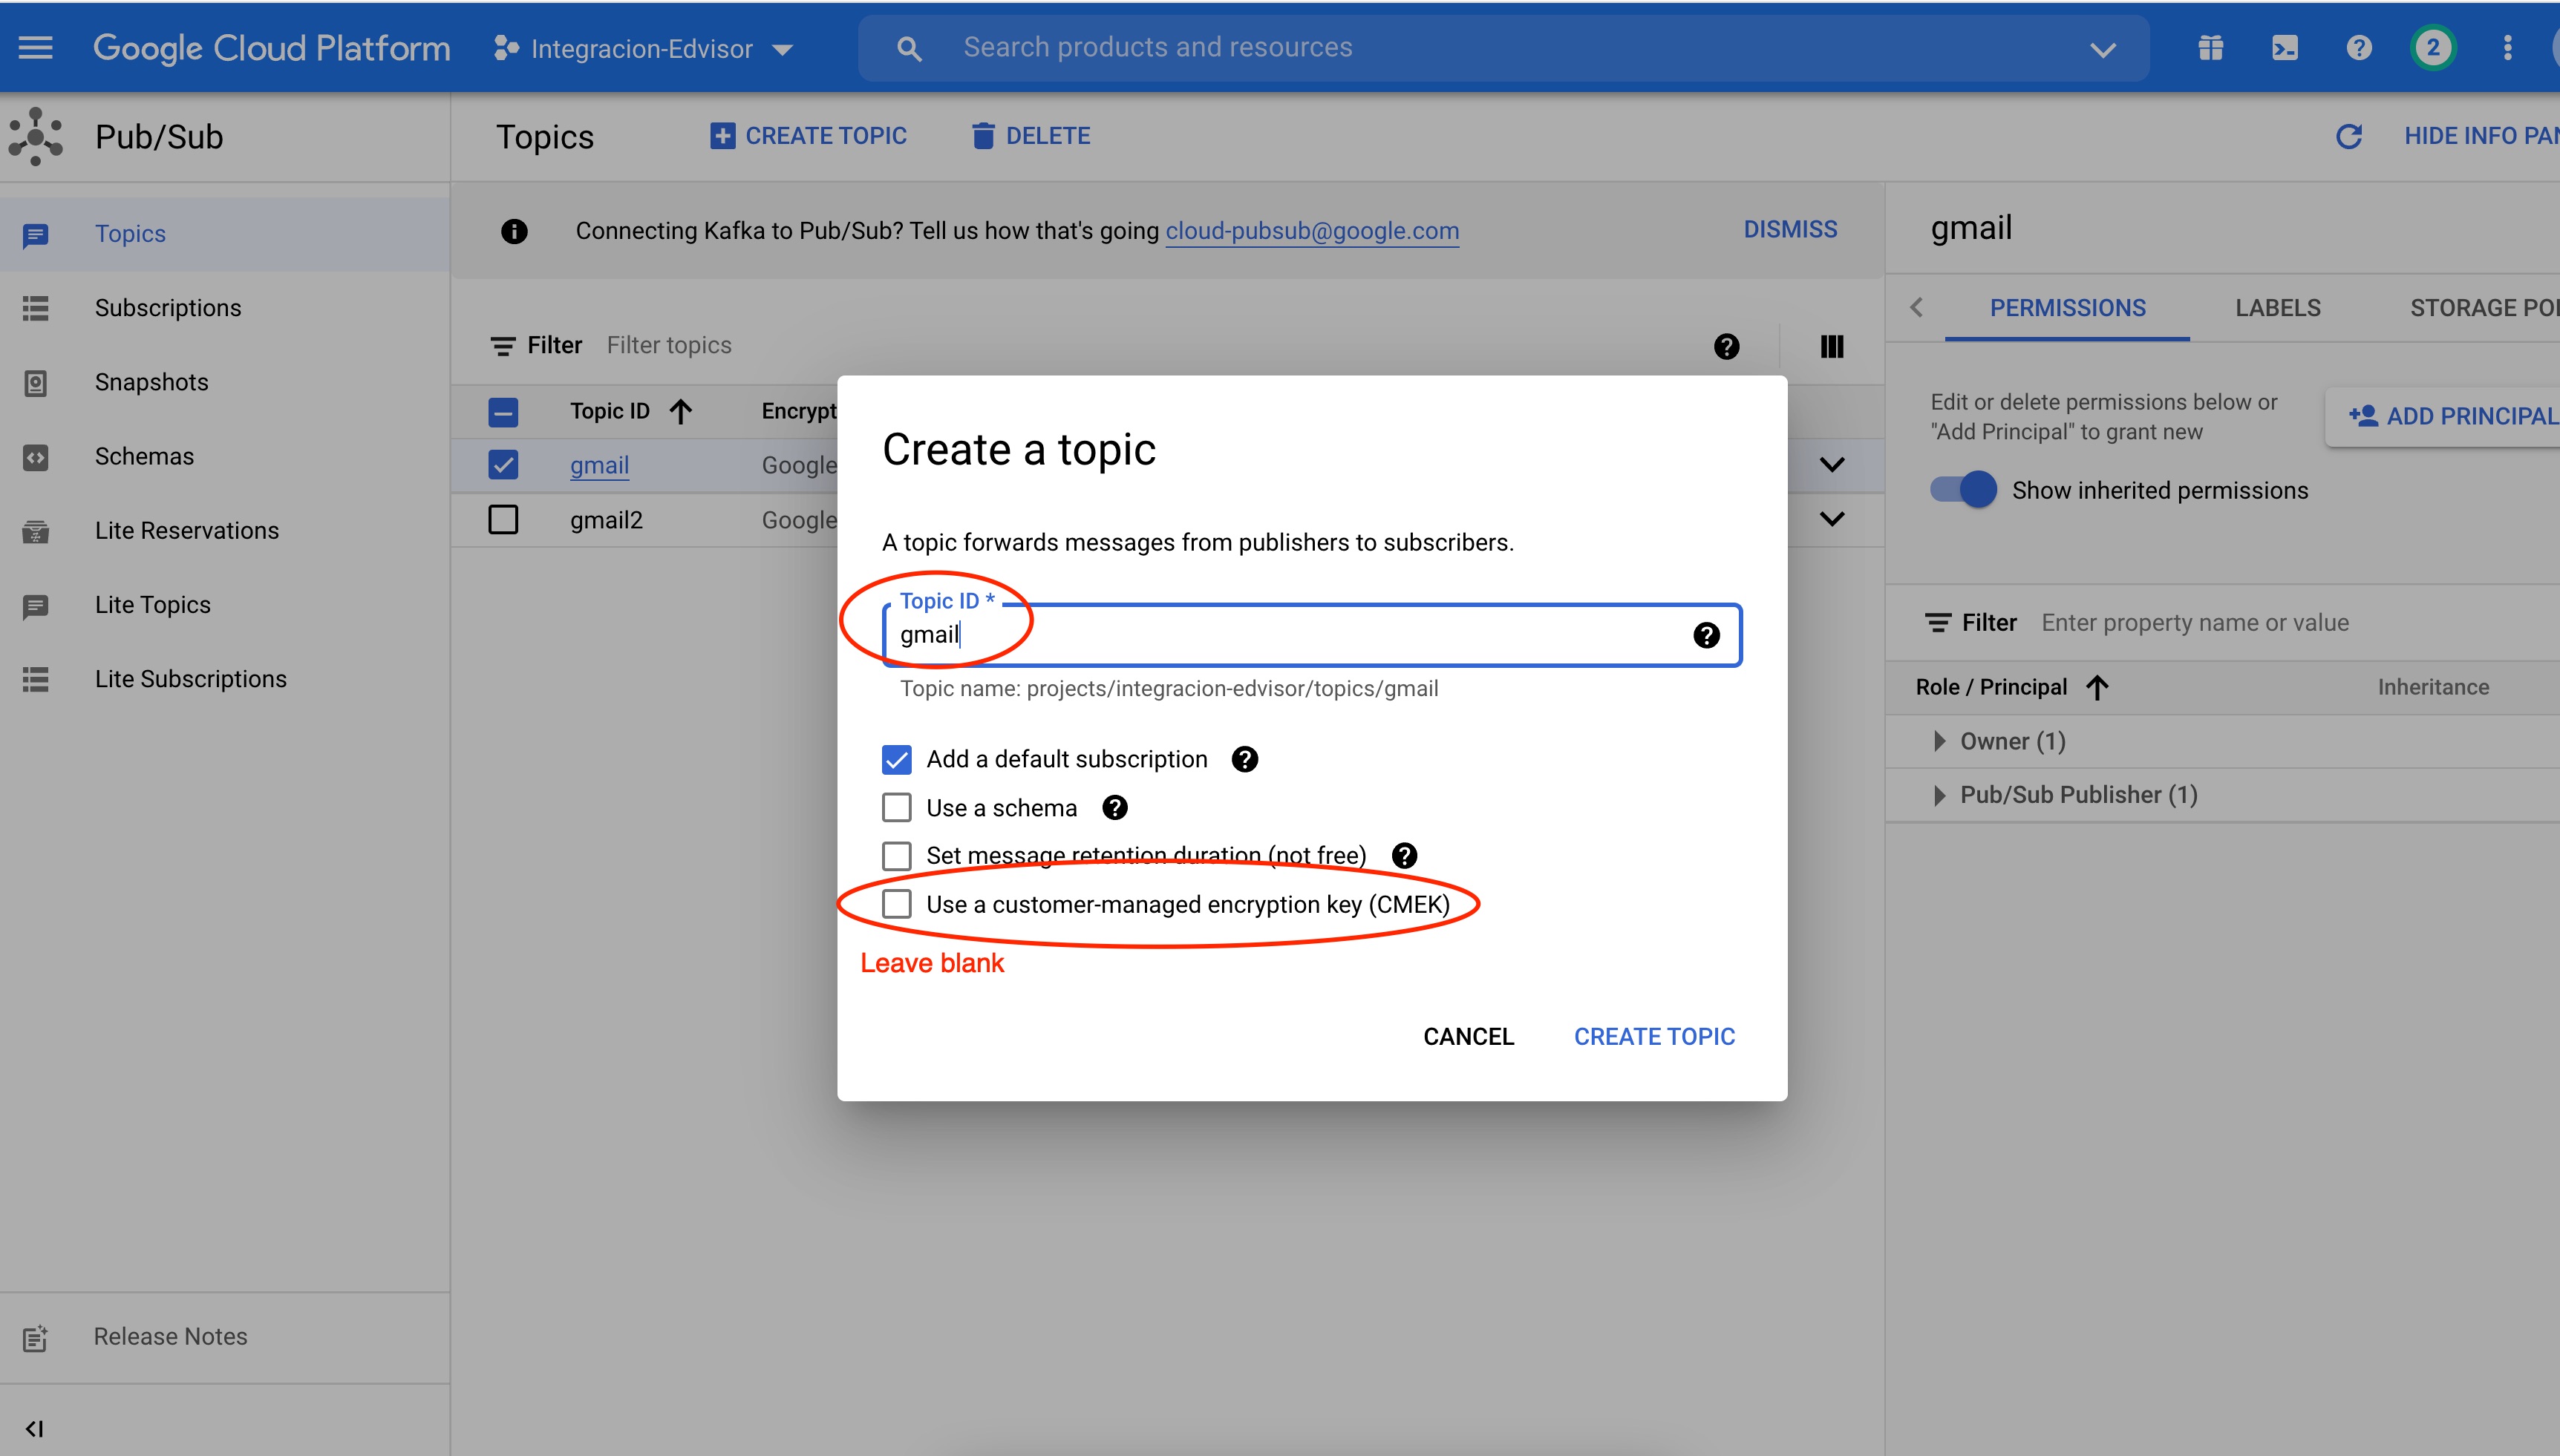Screen dimensions: 2560x1456
Task: Open Subscriptions in the sidebar
Action: [225, 308]
